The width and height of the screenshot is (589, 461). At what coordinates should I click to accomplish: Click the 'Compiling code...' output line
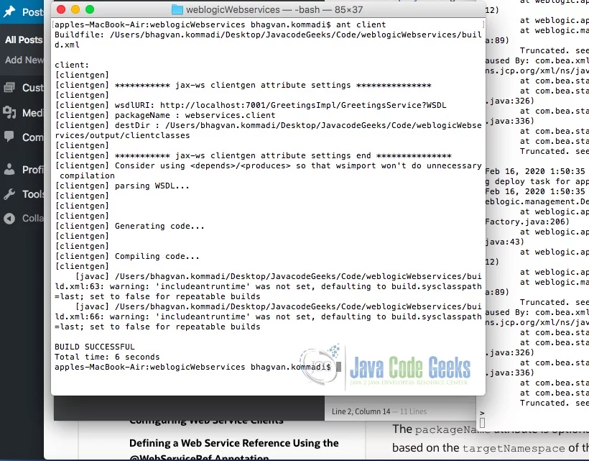pos(157,257)
